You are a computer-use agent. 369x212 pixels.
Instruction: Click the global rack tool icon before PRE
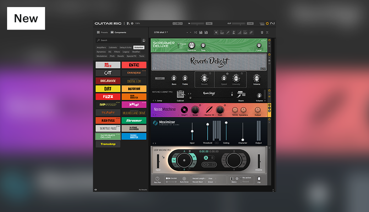point(216,33)
